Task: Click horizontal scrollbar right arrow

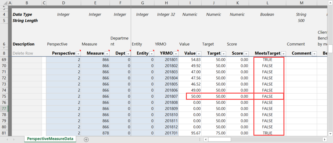Action: coord(324,139)
